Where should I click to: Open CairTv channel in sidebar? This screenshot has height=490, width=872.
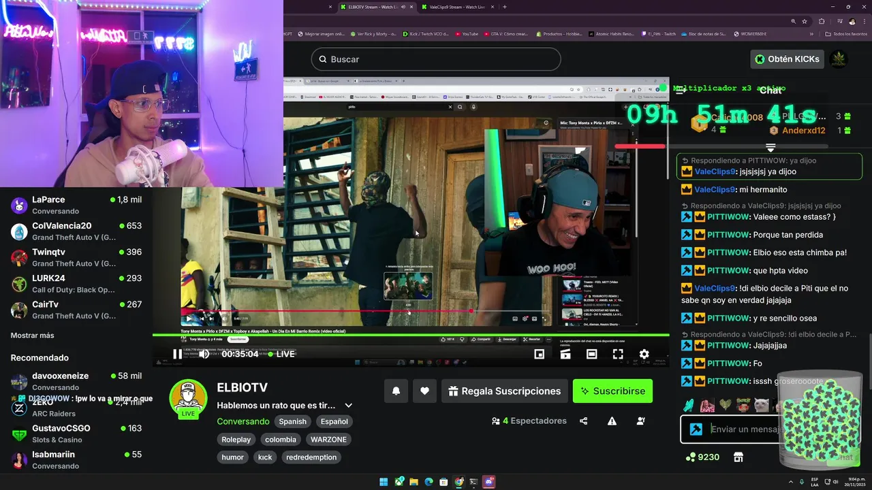coord(76,310)
